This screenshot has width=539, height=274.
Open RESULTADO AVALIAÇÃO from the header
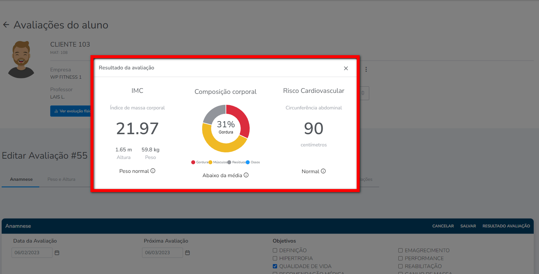click(x=506, y=226)
